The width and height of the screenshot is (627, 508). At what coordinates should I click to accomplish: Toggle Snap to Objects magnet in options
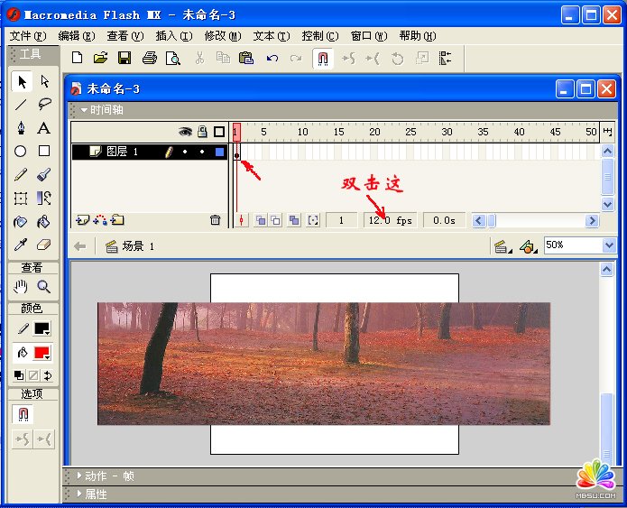[23, 414]
